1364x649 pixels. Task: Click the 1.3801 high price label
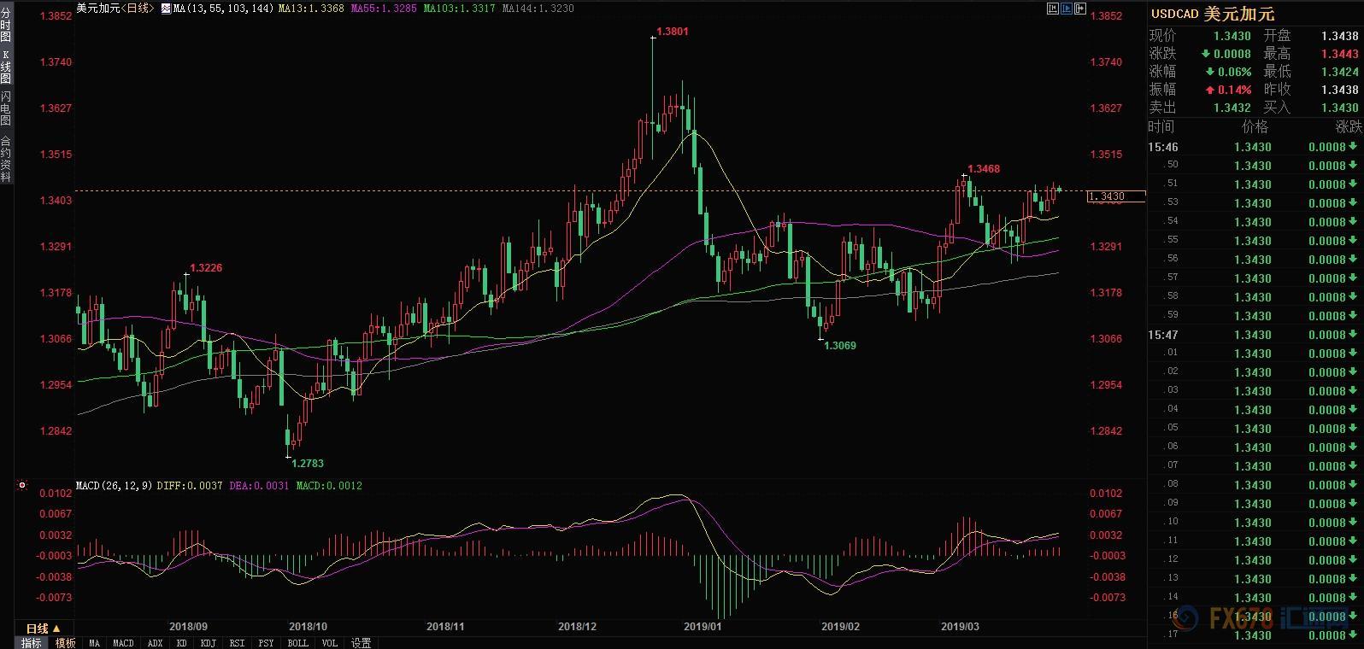tap(672, 32)
